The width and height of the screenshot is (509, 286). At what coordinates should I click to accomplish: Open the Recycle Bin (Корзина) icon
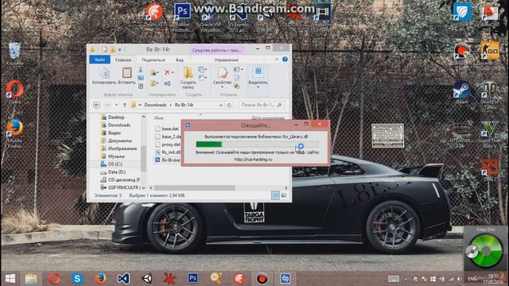(14, 53)
